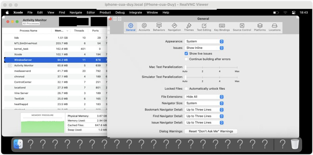The width and height of the screenshot is (313, 155).
Task: Select the chronod process row
Action: point(56,76)
